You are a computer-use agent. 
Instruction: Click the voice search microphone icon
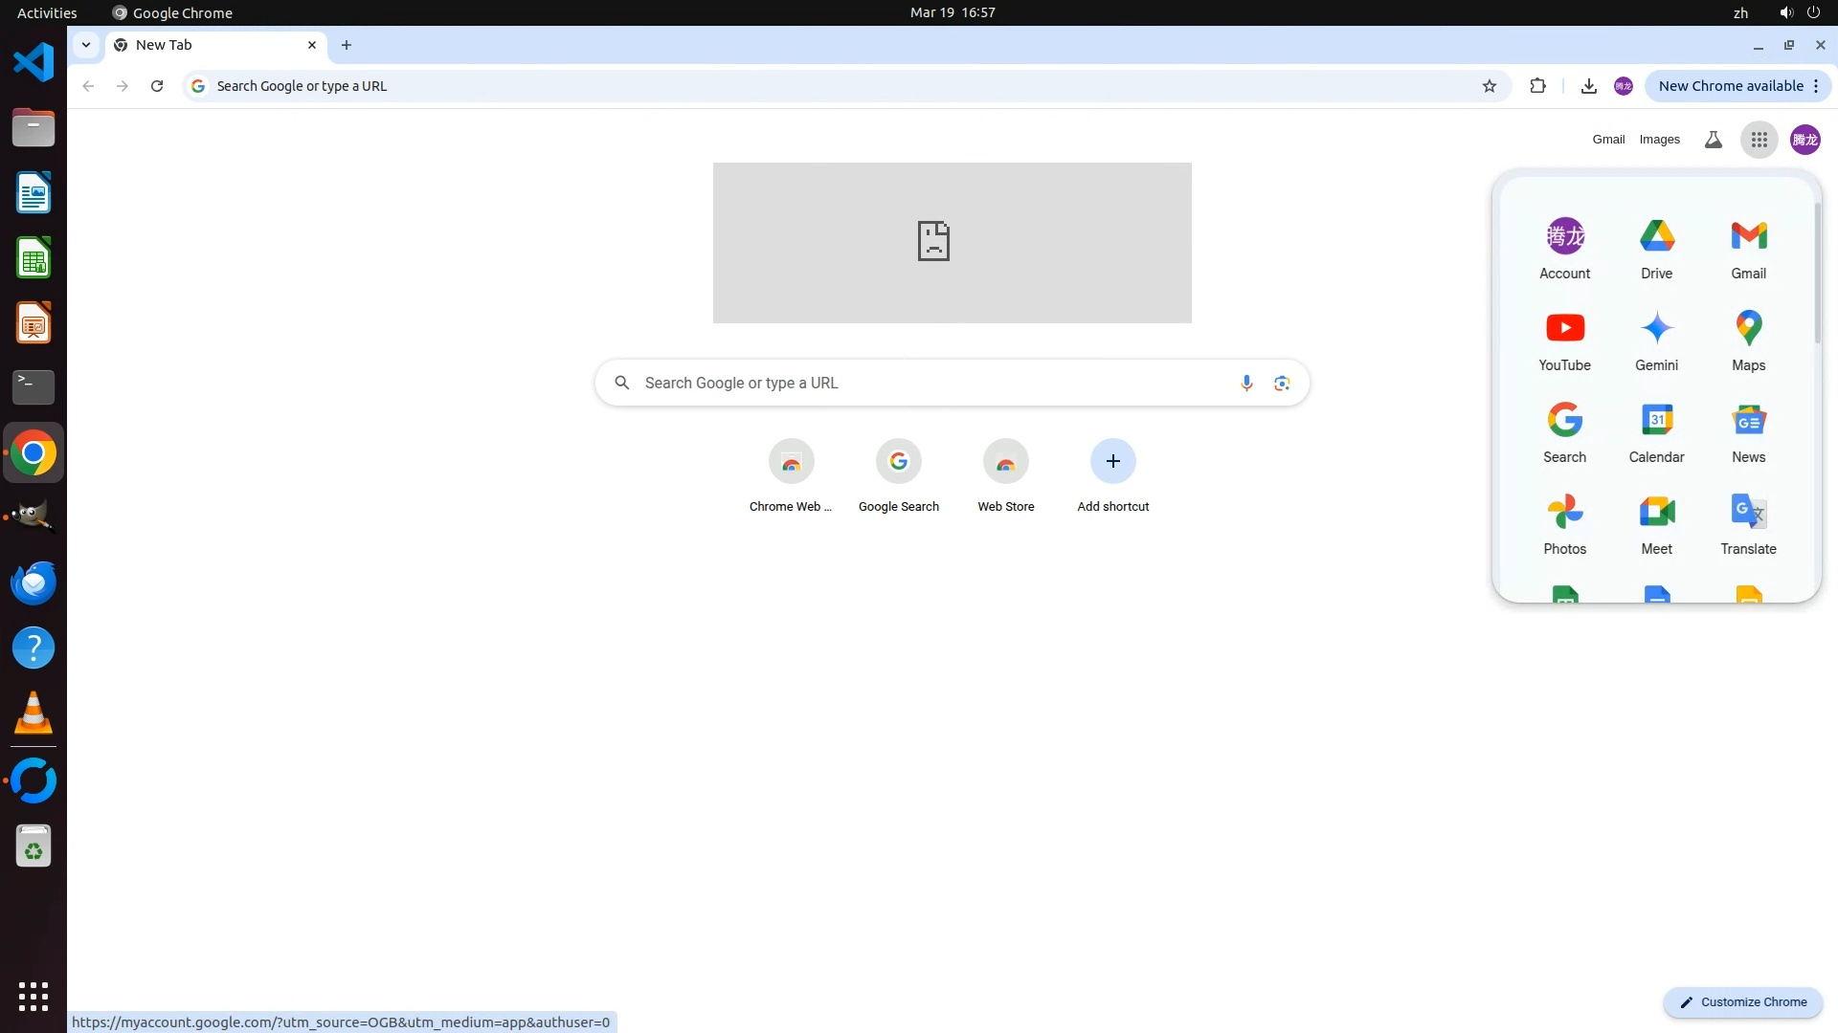[1245, 383]
